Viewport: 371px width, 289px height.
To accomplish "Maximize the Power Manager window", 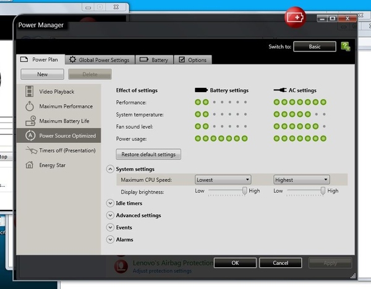I will [x=333, y=19].
